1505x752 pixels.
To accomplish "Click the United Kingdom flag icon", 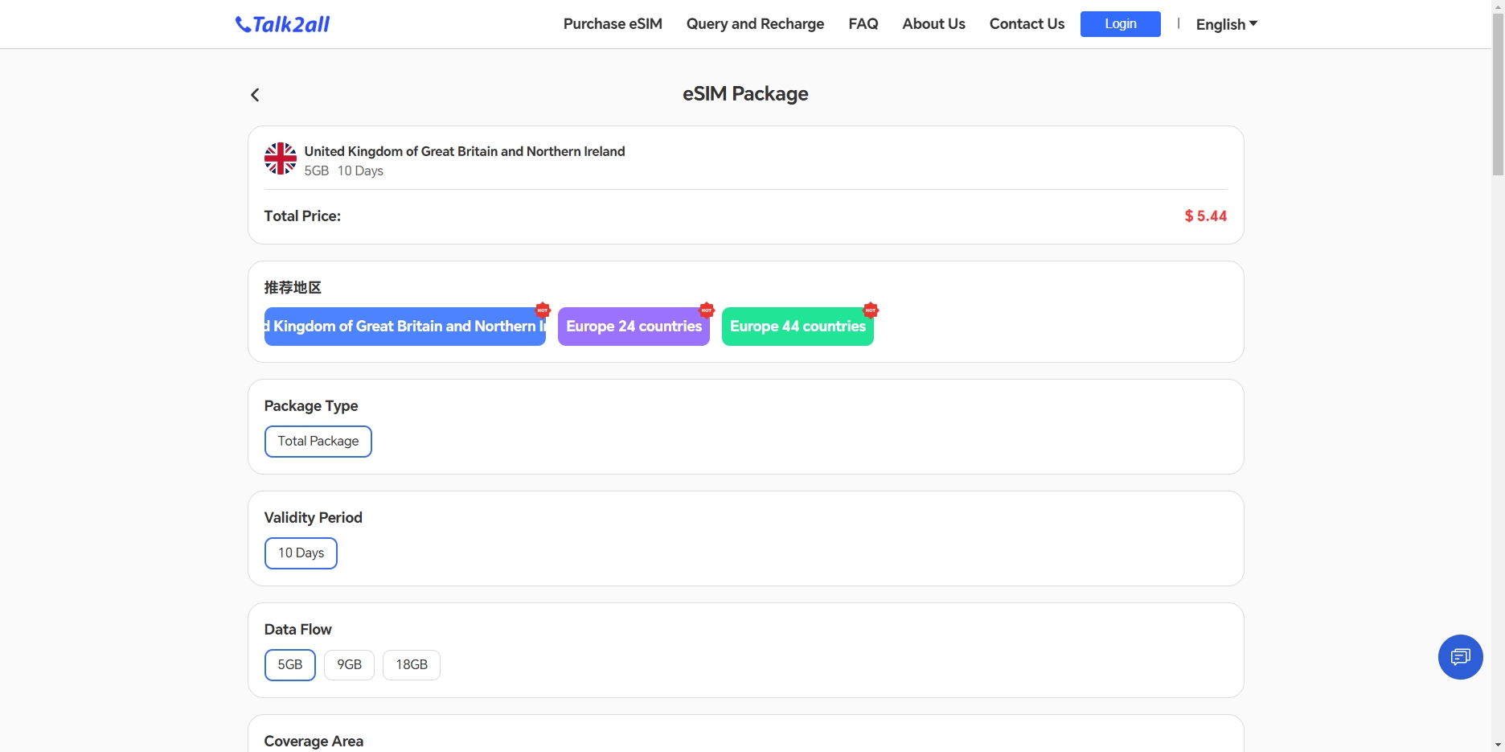I will pos(280,159).
